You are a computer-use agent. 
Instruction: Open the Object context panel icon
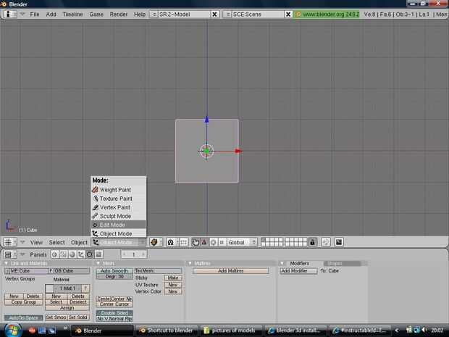[81, 254]
